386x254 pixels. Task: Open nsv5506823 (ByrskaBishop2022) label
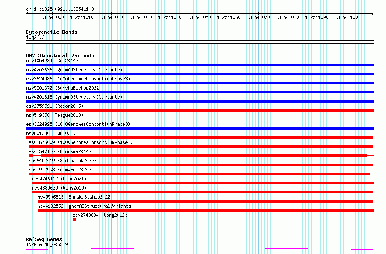[75, 197]
